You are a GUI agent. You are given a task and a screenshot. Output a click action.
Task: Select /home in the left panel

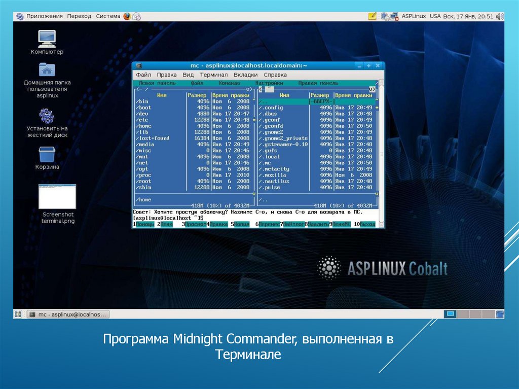194,126
